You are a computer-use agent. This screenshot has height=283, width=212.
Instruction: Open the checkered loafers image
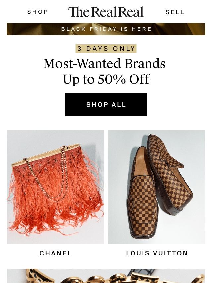[157, 187]
